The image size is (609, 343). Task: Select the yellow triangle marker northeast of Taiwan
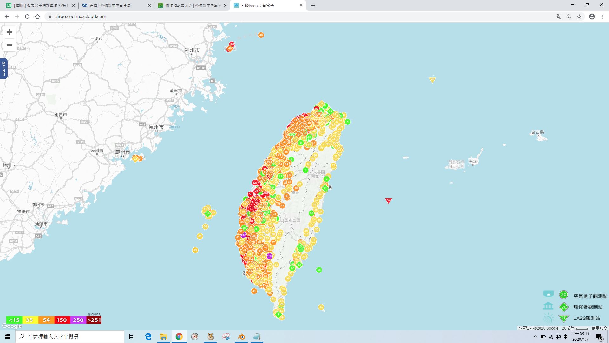pyautogui.click(x=432, y=79)
